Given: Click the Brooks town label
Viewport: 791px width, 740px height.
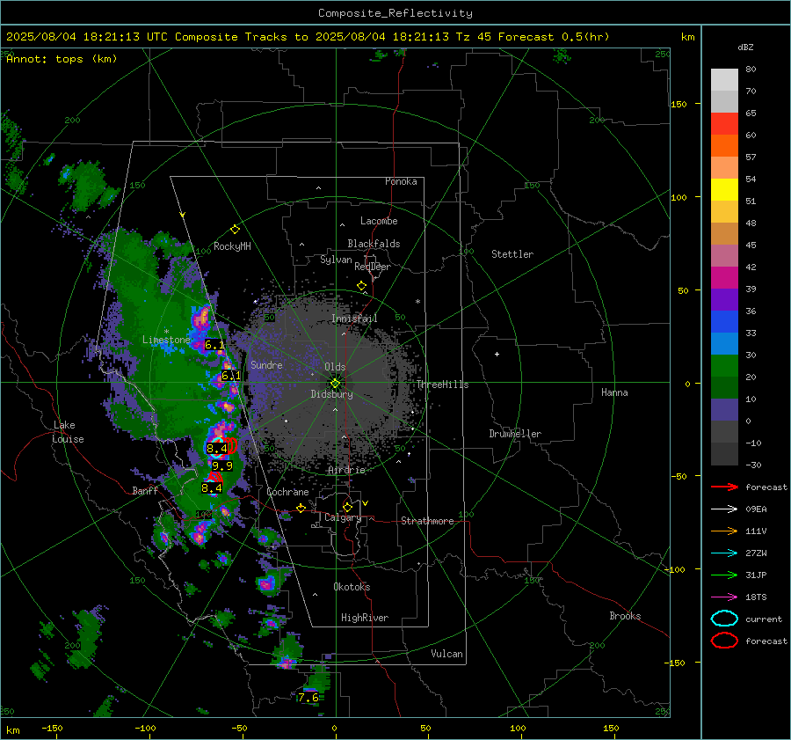Looking at the screenshot, I should 625,616.
